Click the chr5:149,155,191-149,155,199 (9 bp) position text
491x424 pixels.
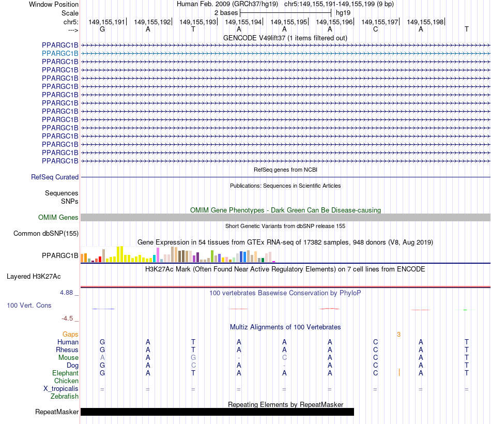coord(339,4)
